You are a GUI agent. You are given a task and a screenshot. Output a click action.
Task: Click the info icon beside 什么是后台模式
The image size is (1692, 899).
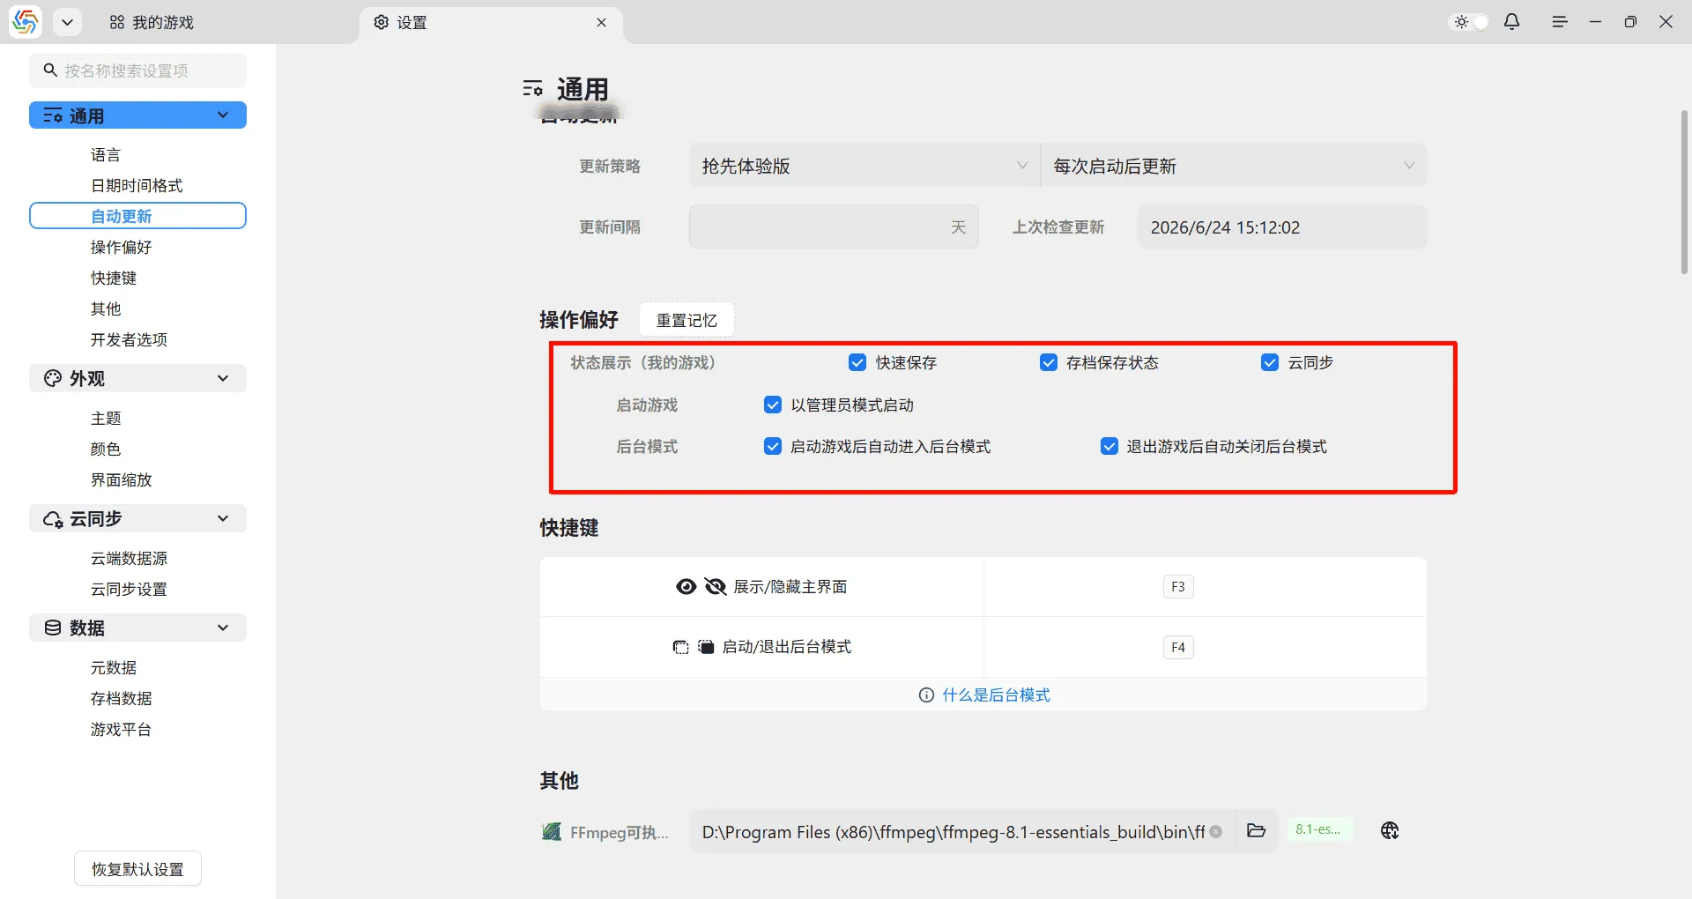coord(926,695)
